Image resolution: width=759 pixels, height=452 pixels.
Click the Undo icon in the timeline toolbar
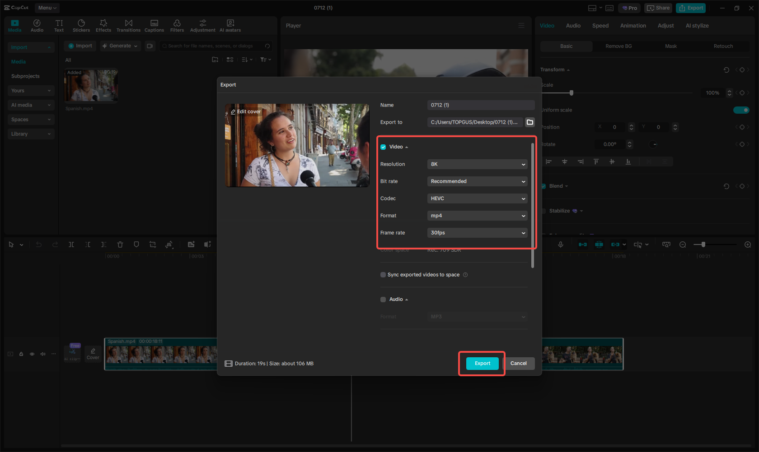[x=39, y=244]
